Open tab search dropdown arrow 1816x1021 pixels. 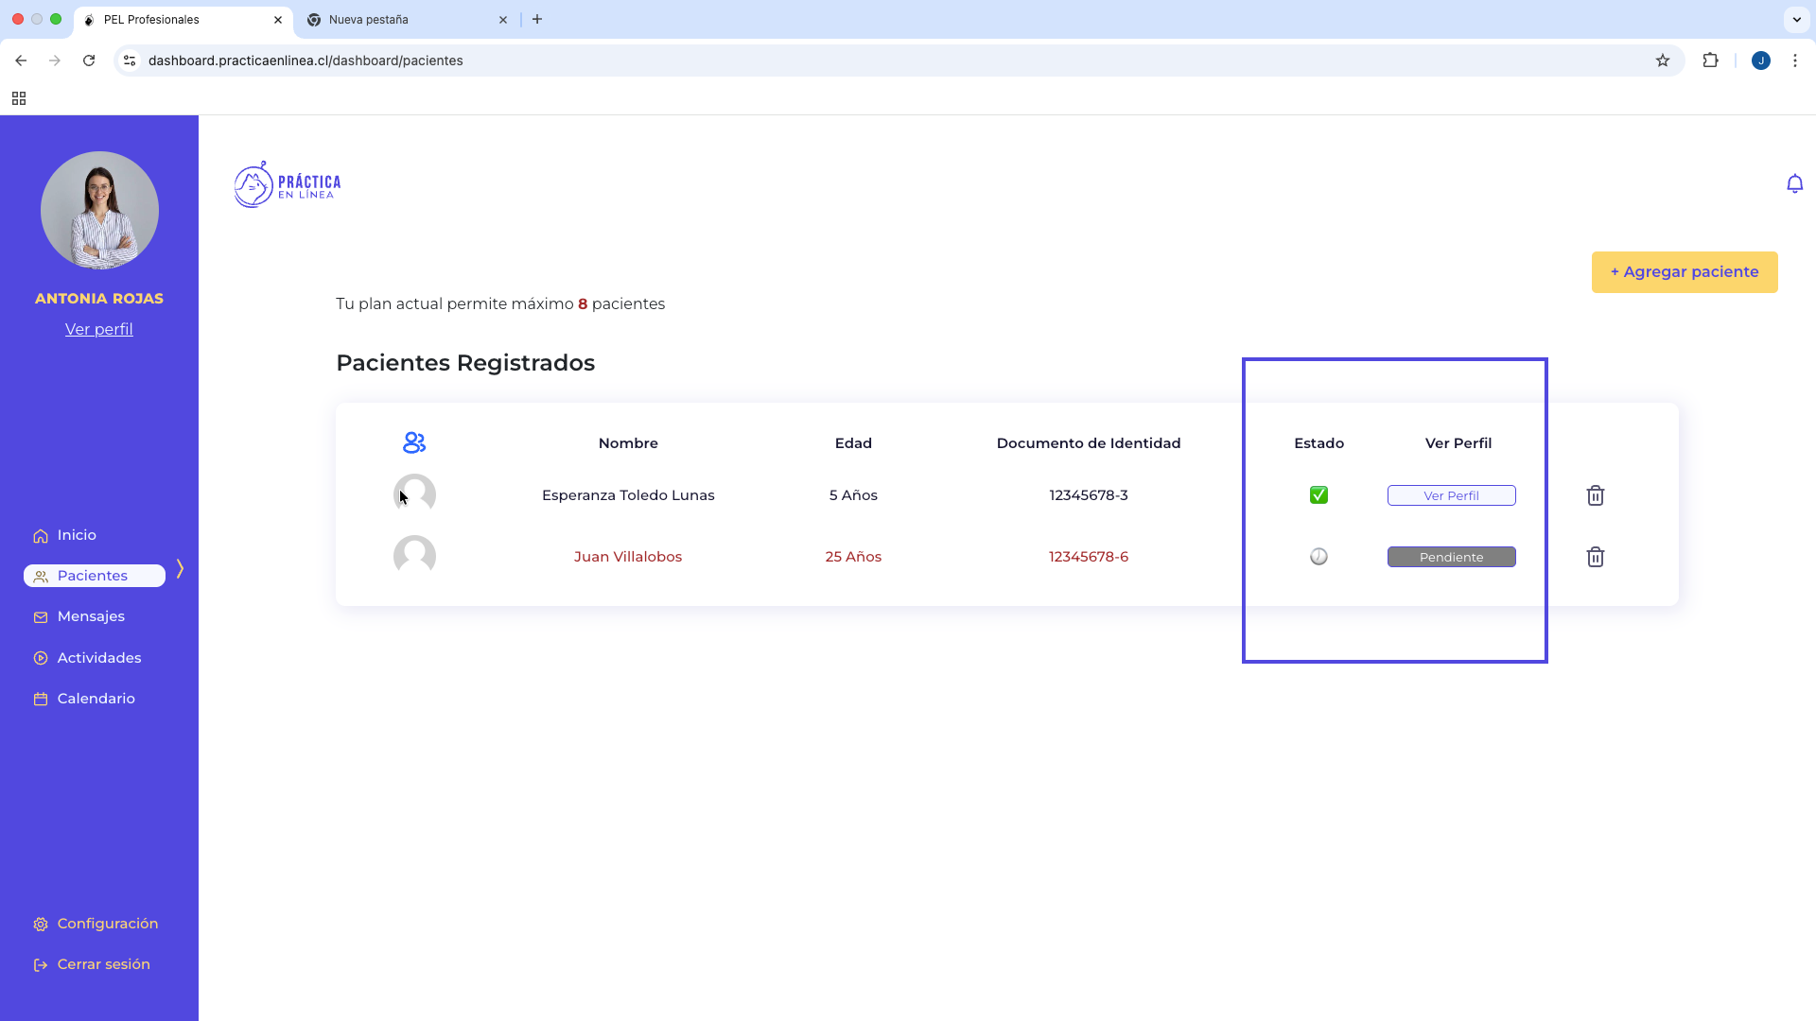[x=1796, y=19]
